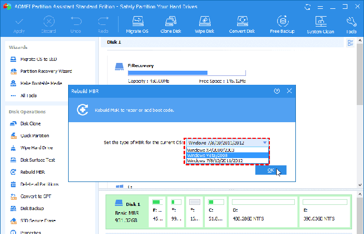Open the System Clean tool
364x234 pixels.
(321, 25)
